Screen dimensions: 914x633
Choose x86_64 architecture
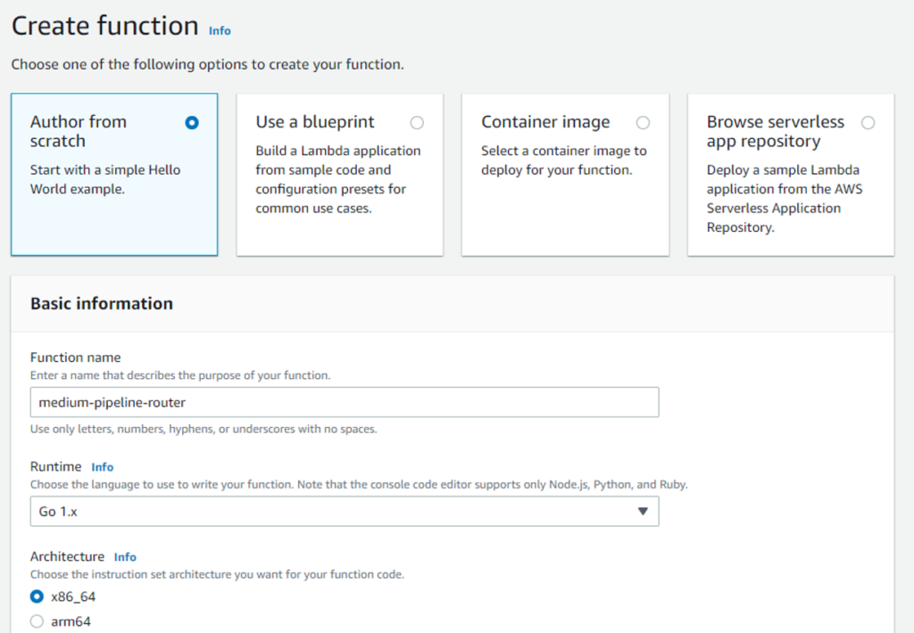(37, 597)
